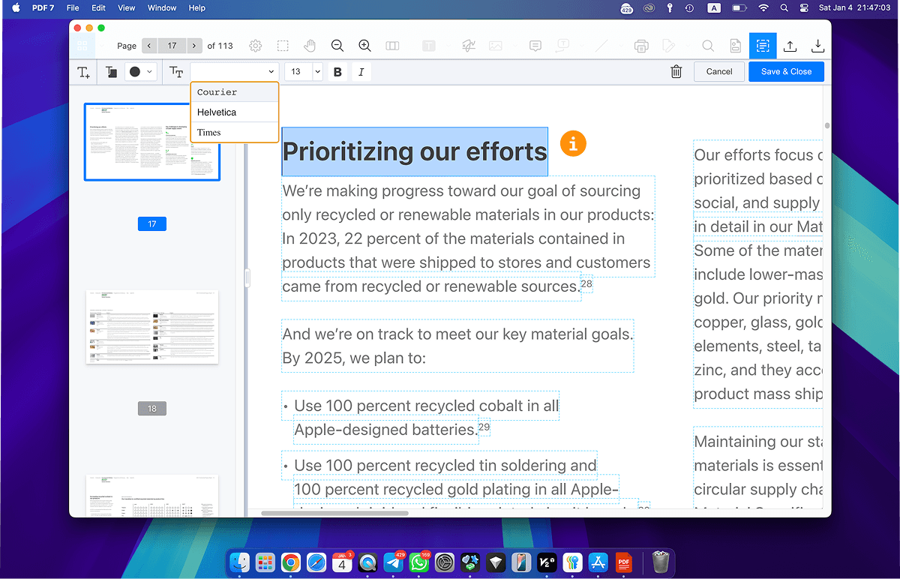Image resolution: width=900 pixels, height=579 pixels.
Task: Open Chrome from the dock
Action: point(291,562)
